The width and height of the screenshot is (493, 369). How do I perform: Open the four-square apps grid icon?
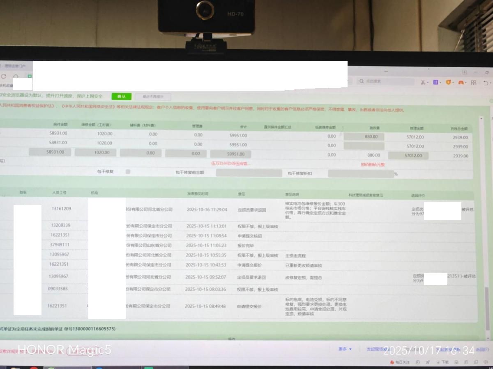pos(474,83)
